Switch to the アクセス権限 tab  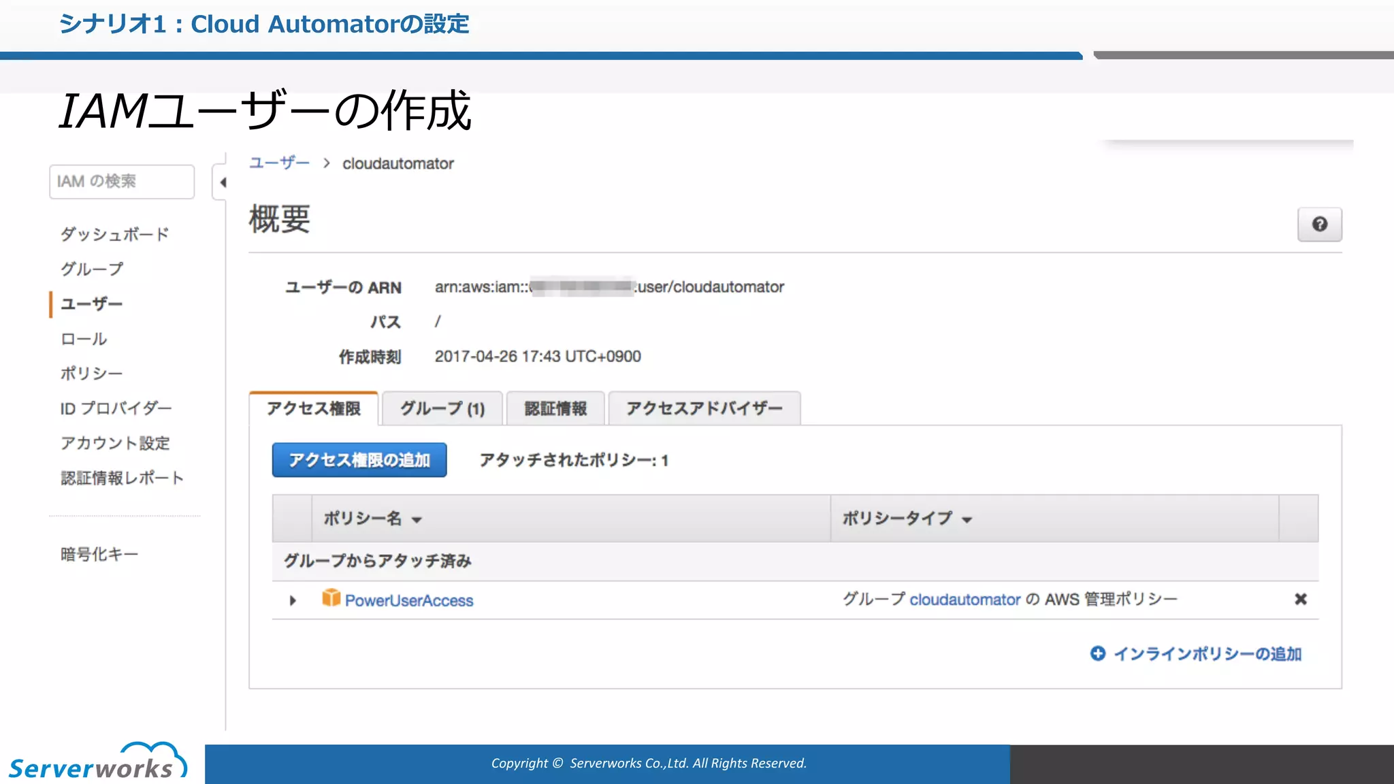(x=314, y=408)
